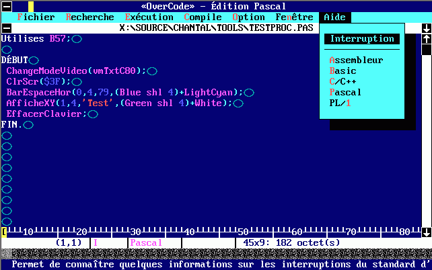The height and width of the screenshot is (270, 432).
Task: Click the scrollbar up arrow
Action: point(427,39)
